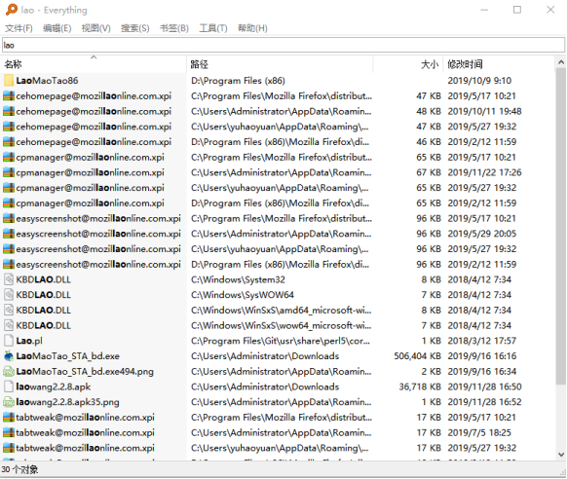Click the vertical scrollbar thumb
The width and height of the screenshot is (567, 479).
coord(561,226)
